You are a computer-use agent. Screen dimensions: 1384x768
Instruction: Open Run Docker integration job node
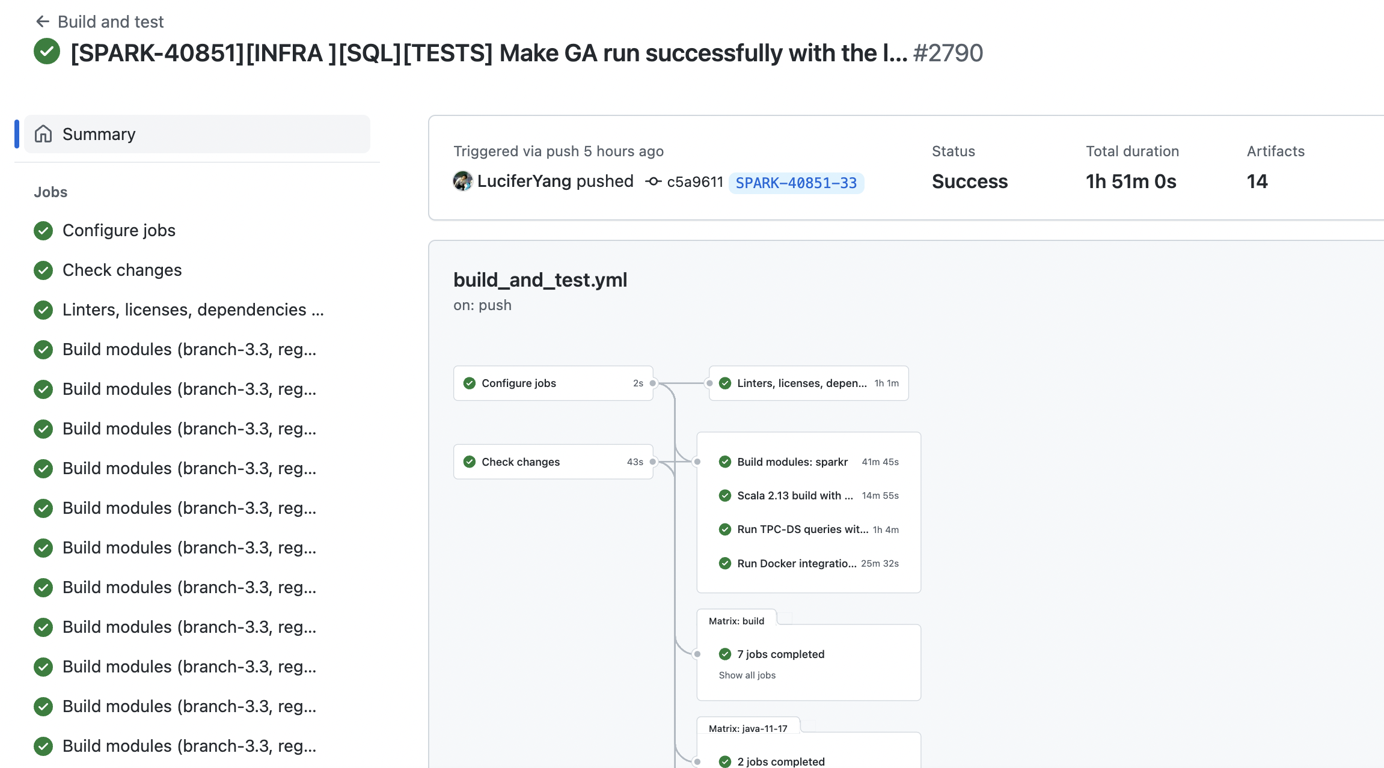click(x=796, y=564)
